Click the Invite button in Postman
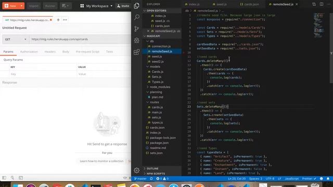 (123, 6)
